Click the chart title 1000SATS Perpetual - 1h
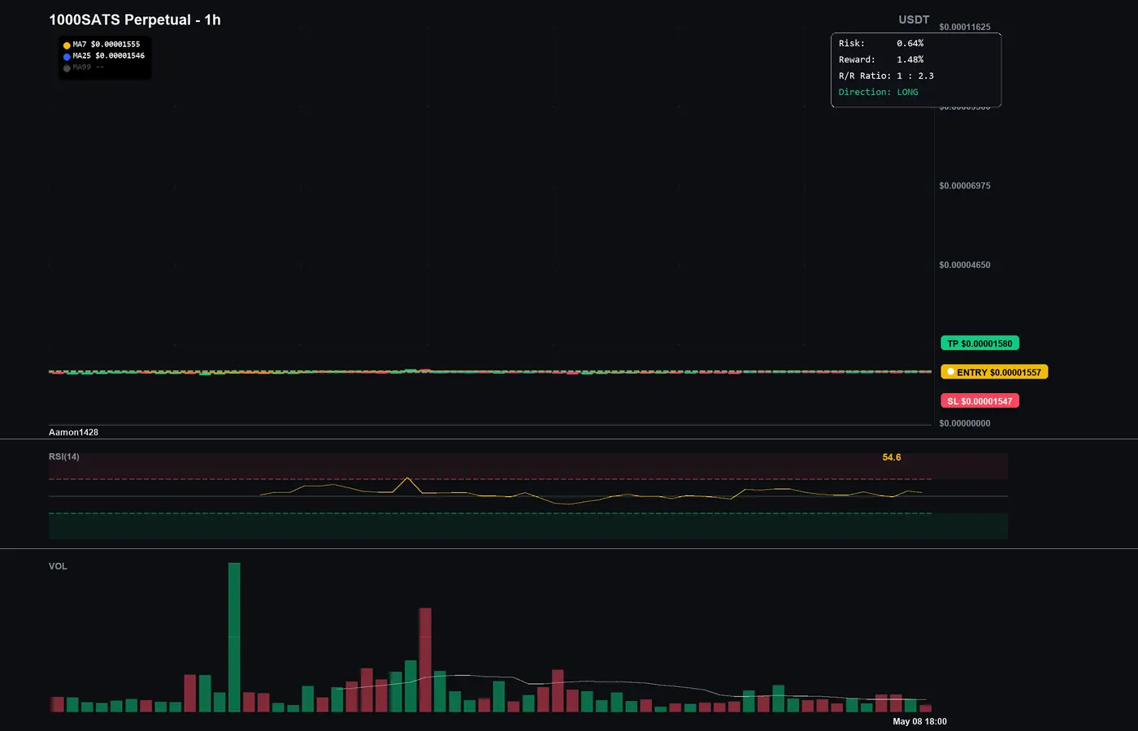Viewport: 1138px width, 731px height. coord(135,20)
